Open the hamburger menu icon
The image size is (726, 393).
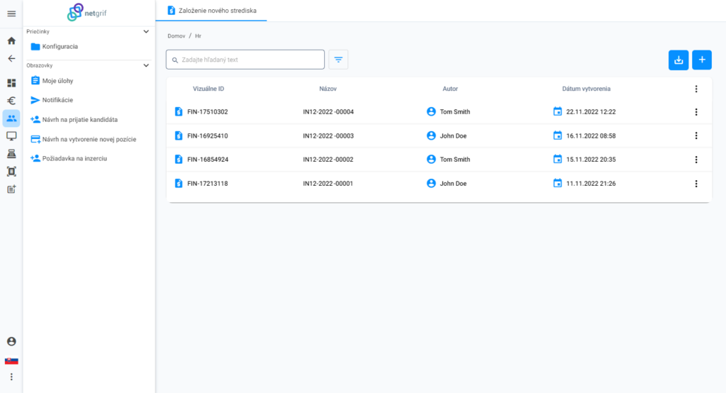pos(11,13)
